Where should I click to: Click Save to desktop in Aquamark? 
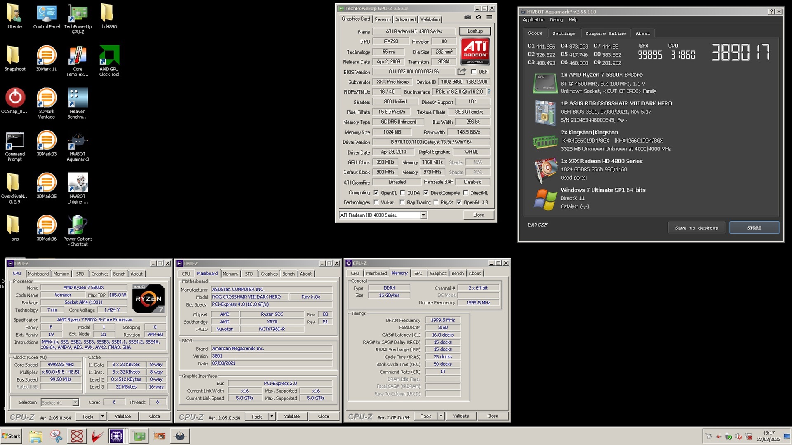pos(696,227)
